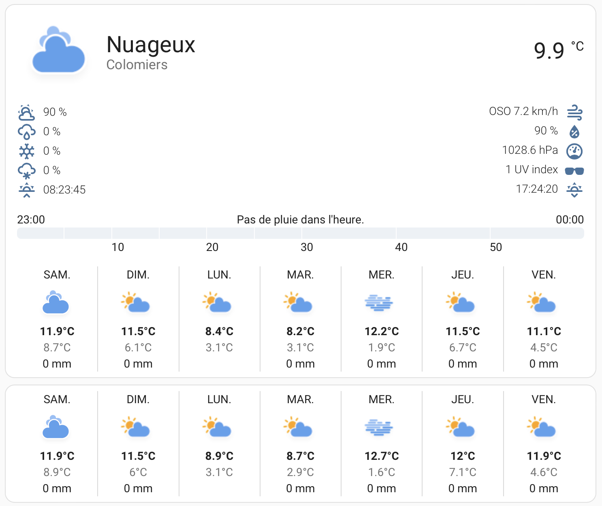602x506 pixels.
Task: Click the cloud coverage icon showing 90 %
Action: coord(26,112)
